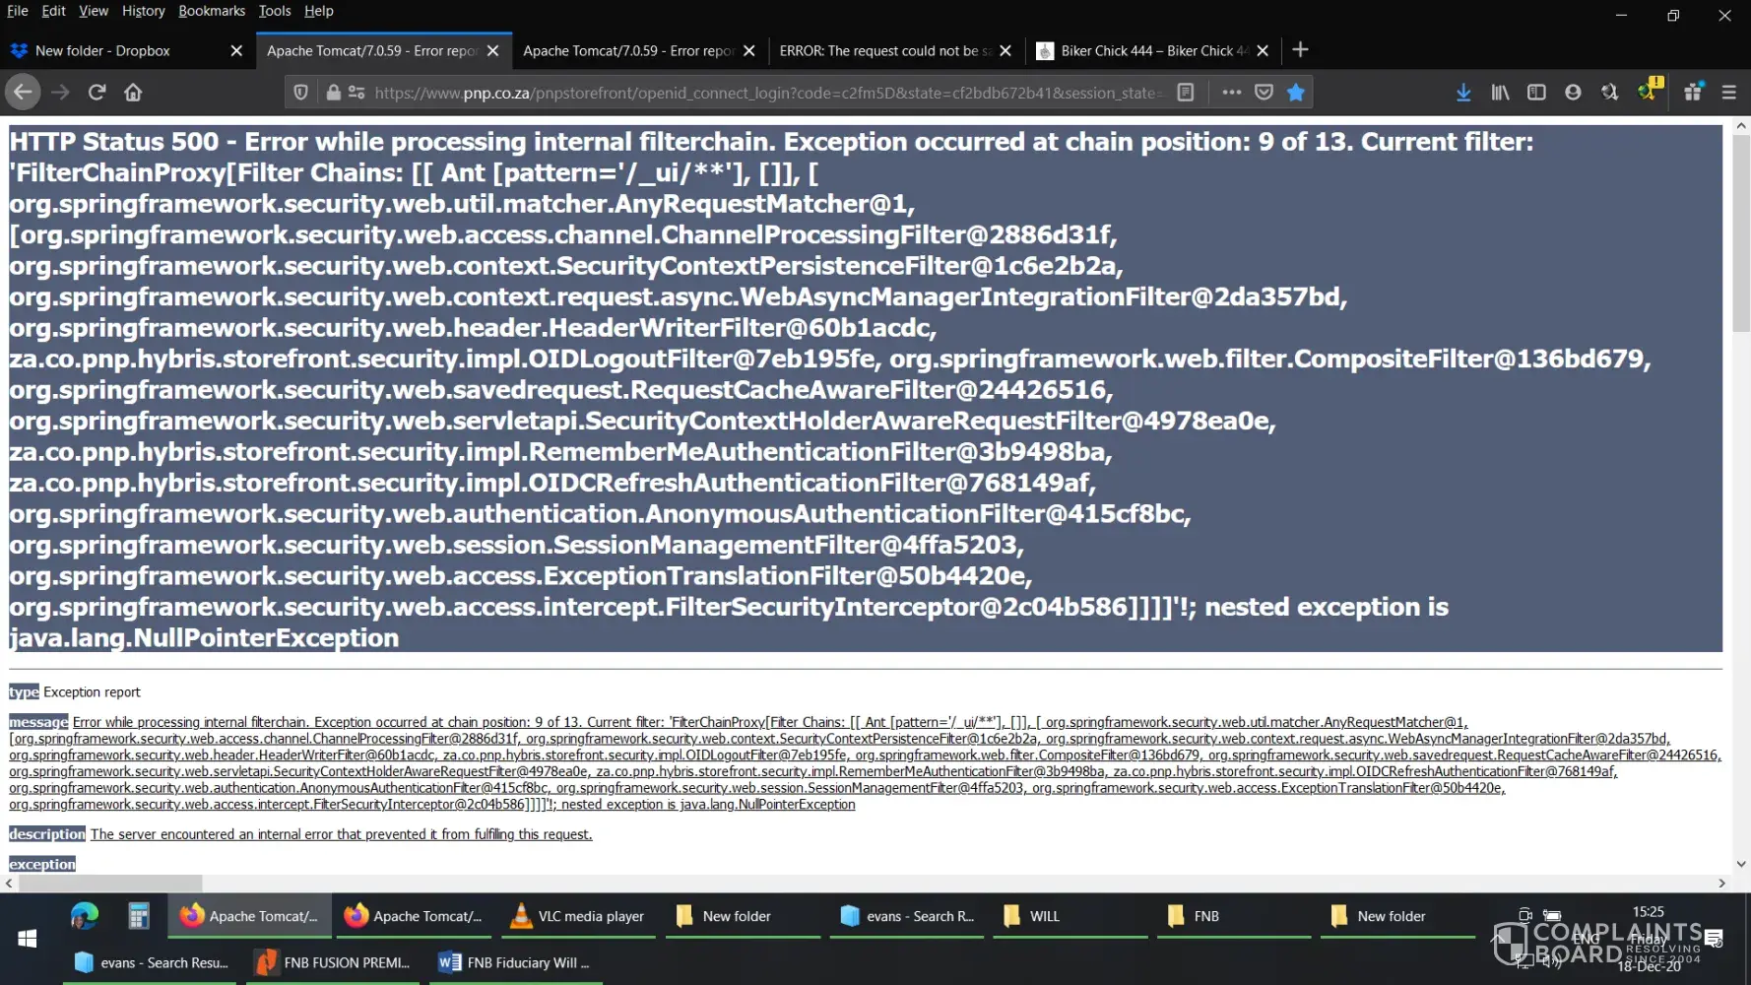This screenshot has width=1751, height=985.
Task: Click the 'description' label
Action: point(47,834)
